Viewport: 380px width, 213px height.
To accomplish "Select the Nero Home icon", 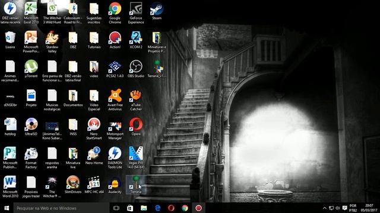I will (94, 156).
